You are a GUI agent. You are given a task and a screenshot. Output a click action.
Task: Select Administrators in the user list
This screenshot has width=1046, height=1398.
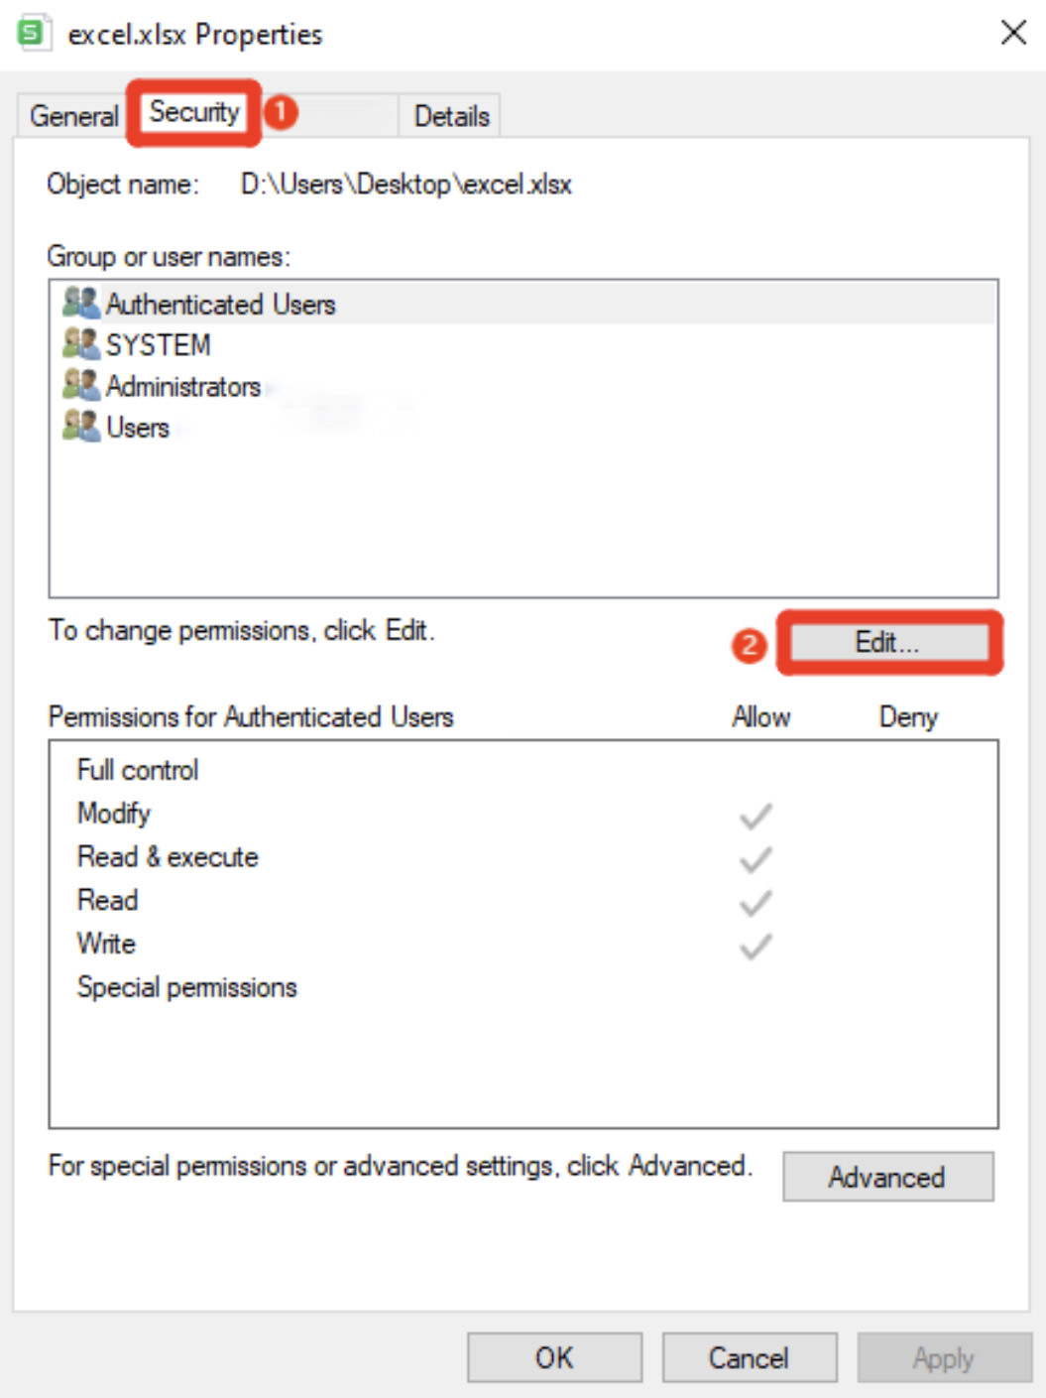pos(183,386)
